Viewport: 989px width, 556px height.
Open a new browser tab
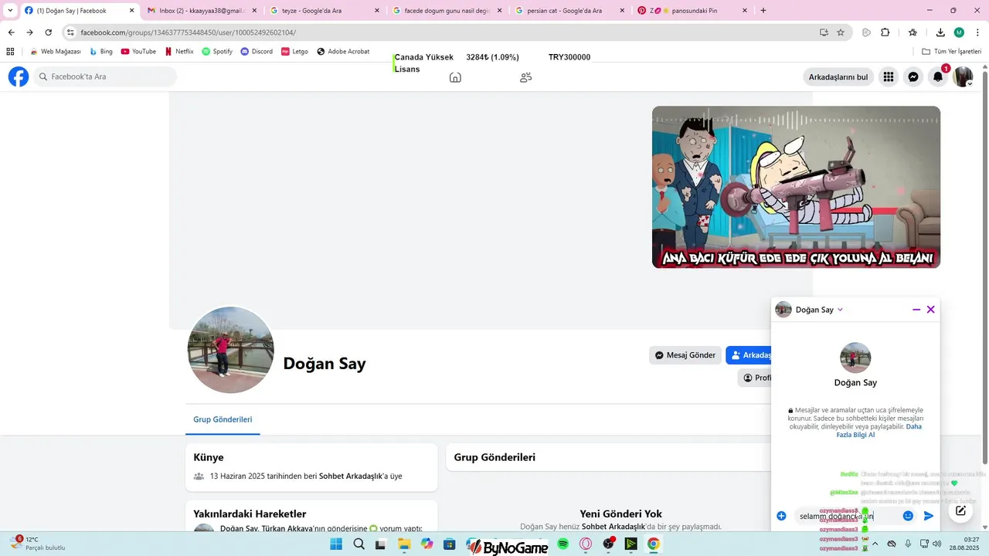pyautogui.click(x=763, y=11)
